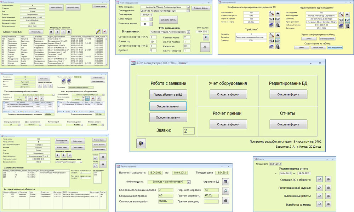
Task: Click the Текущая дата field in Отчеты
Action: click(x=275, y=164)
